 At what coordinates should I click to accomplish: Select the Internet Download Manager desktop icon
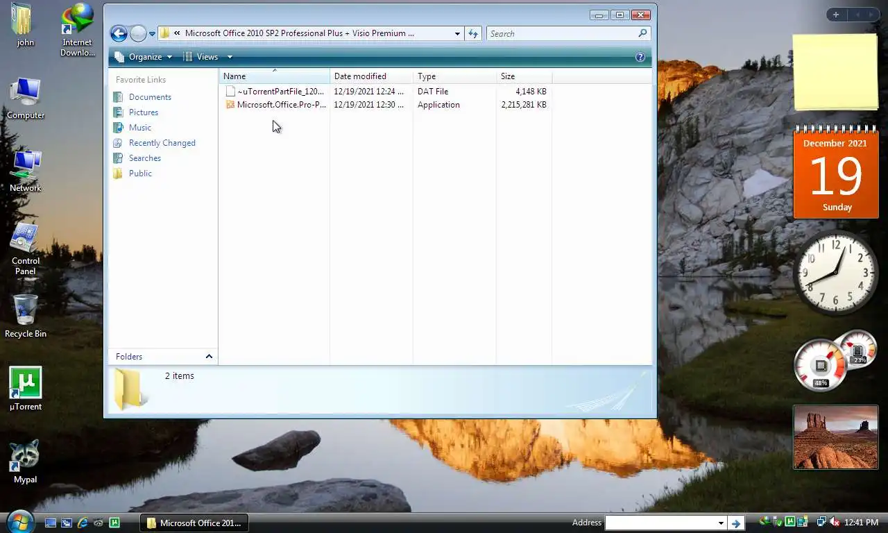[77, 31]
